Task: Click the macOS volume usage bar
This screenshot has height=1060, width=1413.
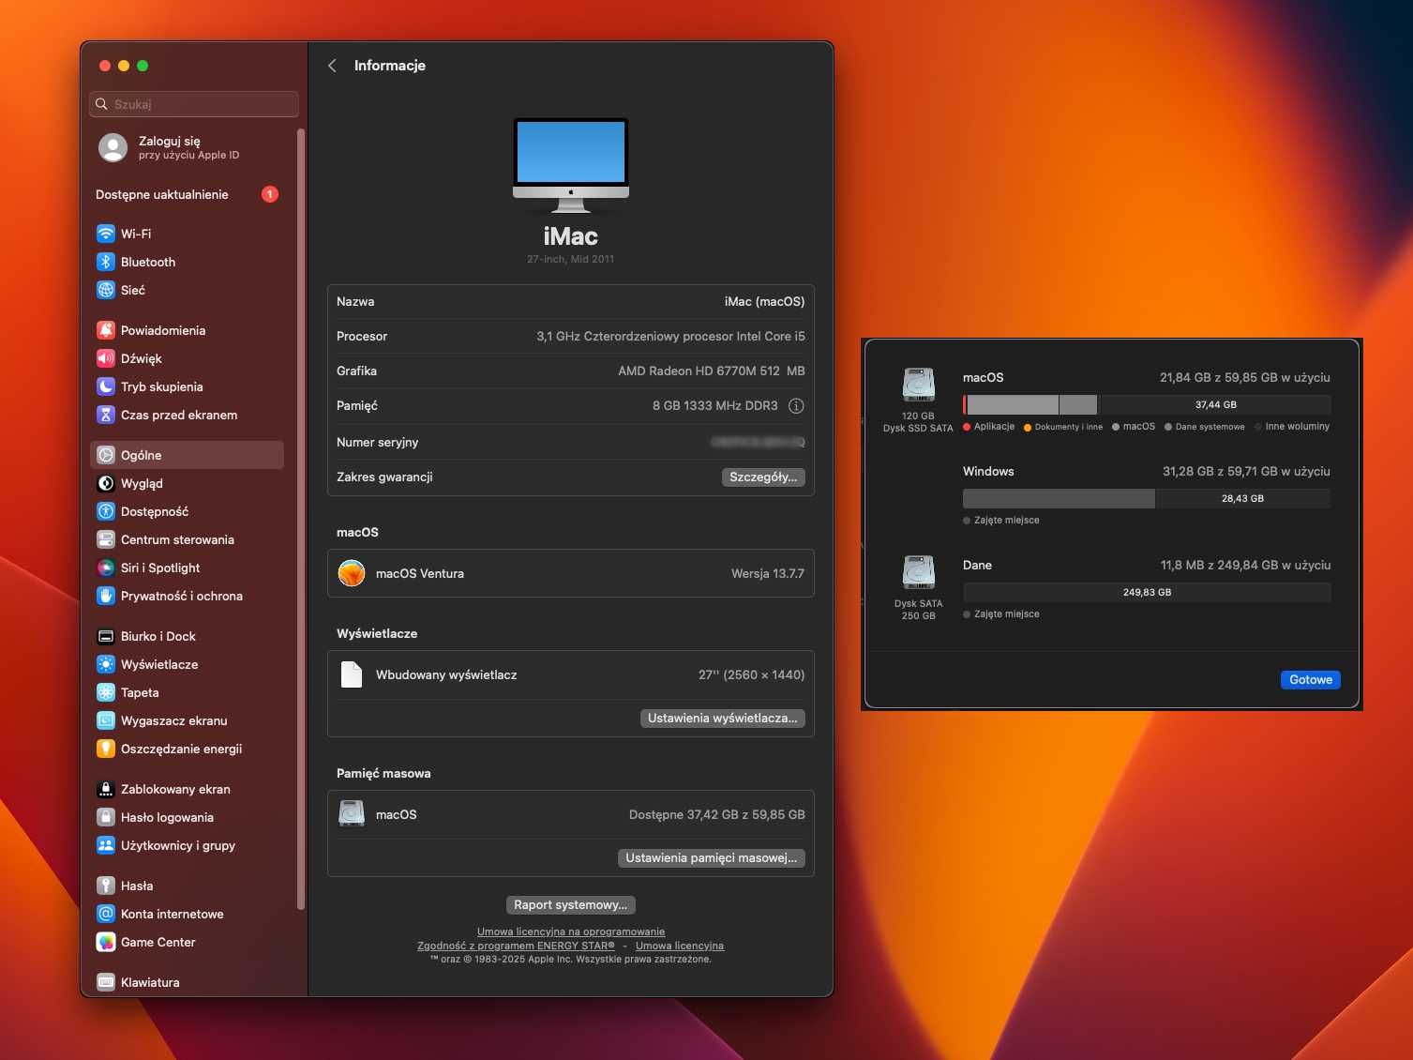Action: pos(1147,404)
